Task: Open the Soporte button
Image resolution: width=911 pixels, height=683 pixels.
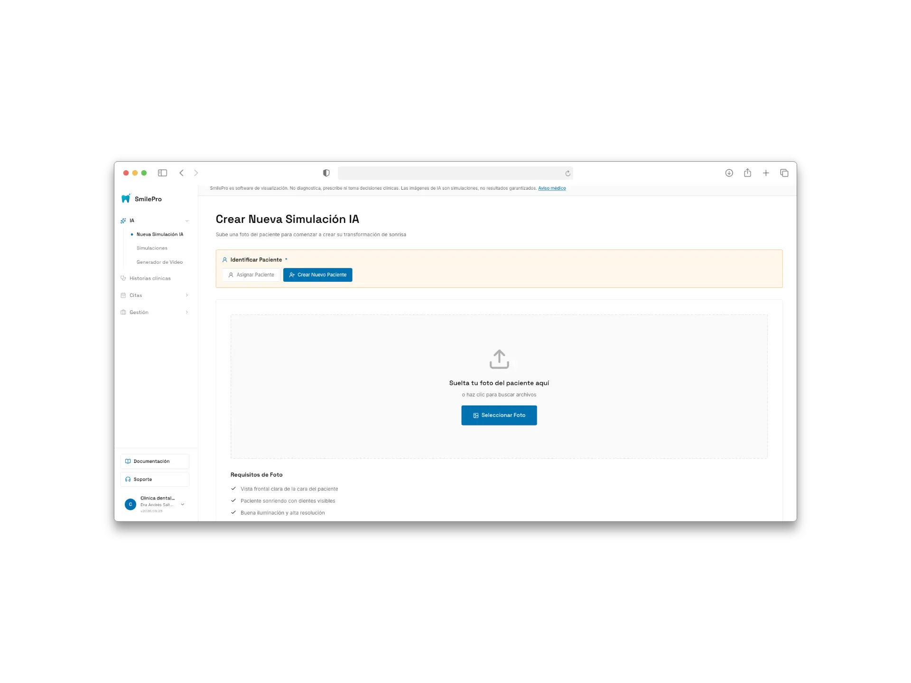Action: click(x=155, y=479)
